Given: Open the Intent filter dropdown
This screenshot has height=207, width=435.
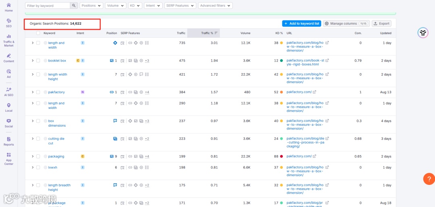Looking at the screenshot, I should coord(153,6).
